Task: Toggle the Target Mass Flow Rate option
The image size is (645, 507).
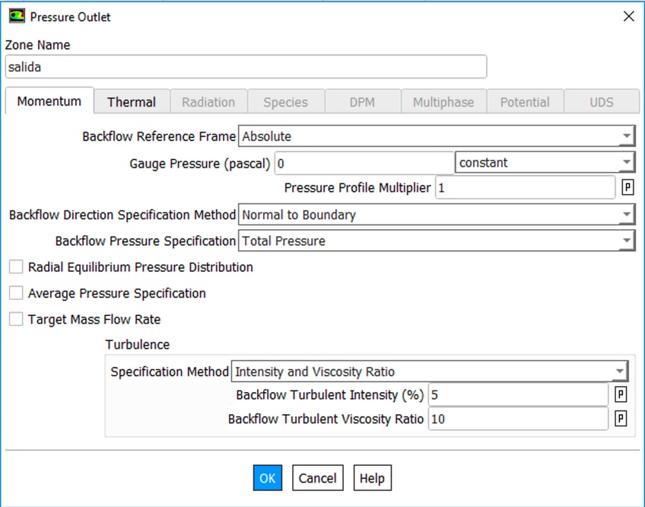Action: (16, 319)
